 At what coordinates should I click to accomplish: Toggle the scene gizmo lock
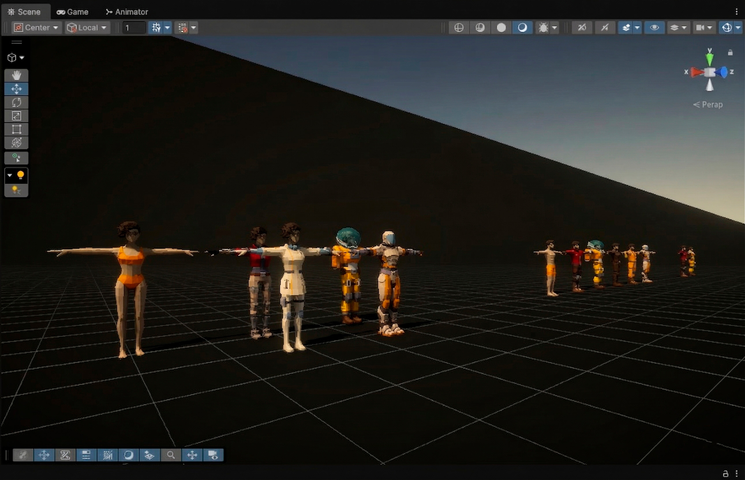(x=730, y=53)
